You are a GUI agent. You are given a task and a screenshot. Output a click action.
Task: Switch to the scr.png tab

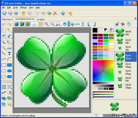coord(40,19)
